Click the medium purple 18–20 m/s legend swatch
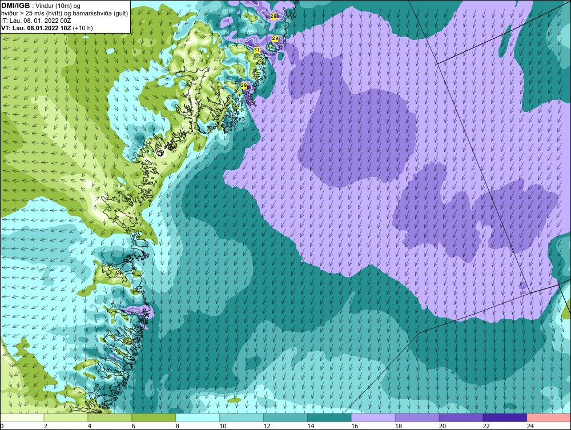This screenshot has height=430, width=571. point(417,417)
